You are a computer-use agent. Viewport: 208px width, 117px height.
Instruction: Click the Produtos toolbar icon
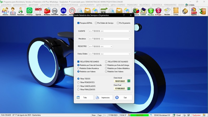click(x=47, y=11)
